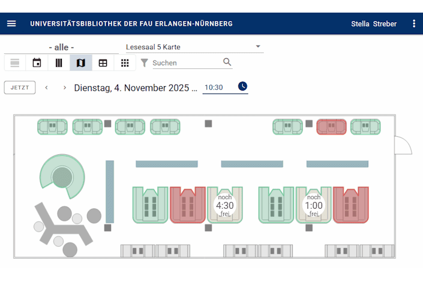Image resolution: width=423 pixels, height=282 pixels.
Task: Select the seat free for 1:00
Action: (313, 205)
